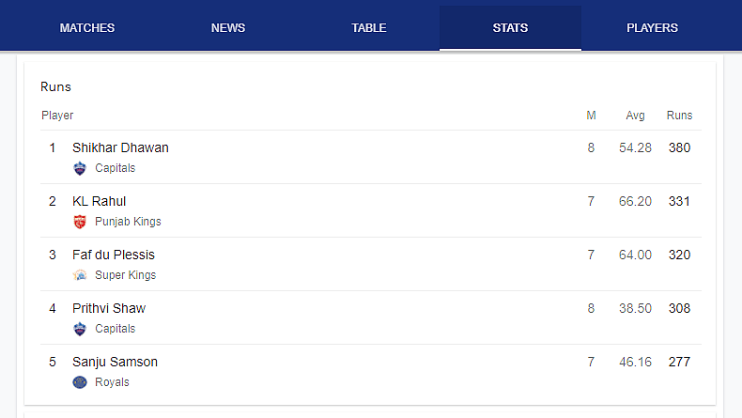The image size is (742, 418).
Task: Select Faf du Plessis name
Action: click(114, 255)
